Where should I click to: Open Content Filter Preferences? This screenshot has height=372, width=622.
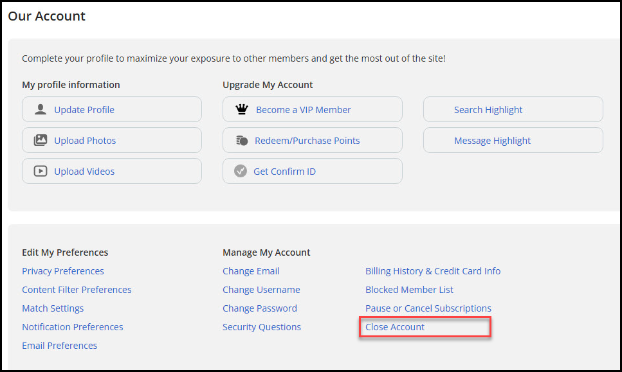(x=77, y=290)
